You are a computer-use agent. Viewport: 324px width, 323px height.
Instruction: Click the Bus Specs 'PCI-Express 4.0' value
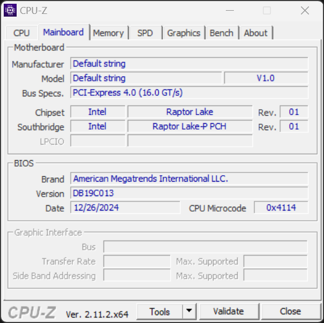189,93
